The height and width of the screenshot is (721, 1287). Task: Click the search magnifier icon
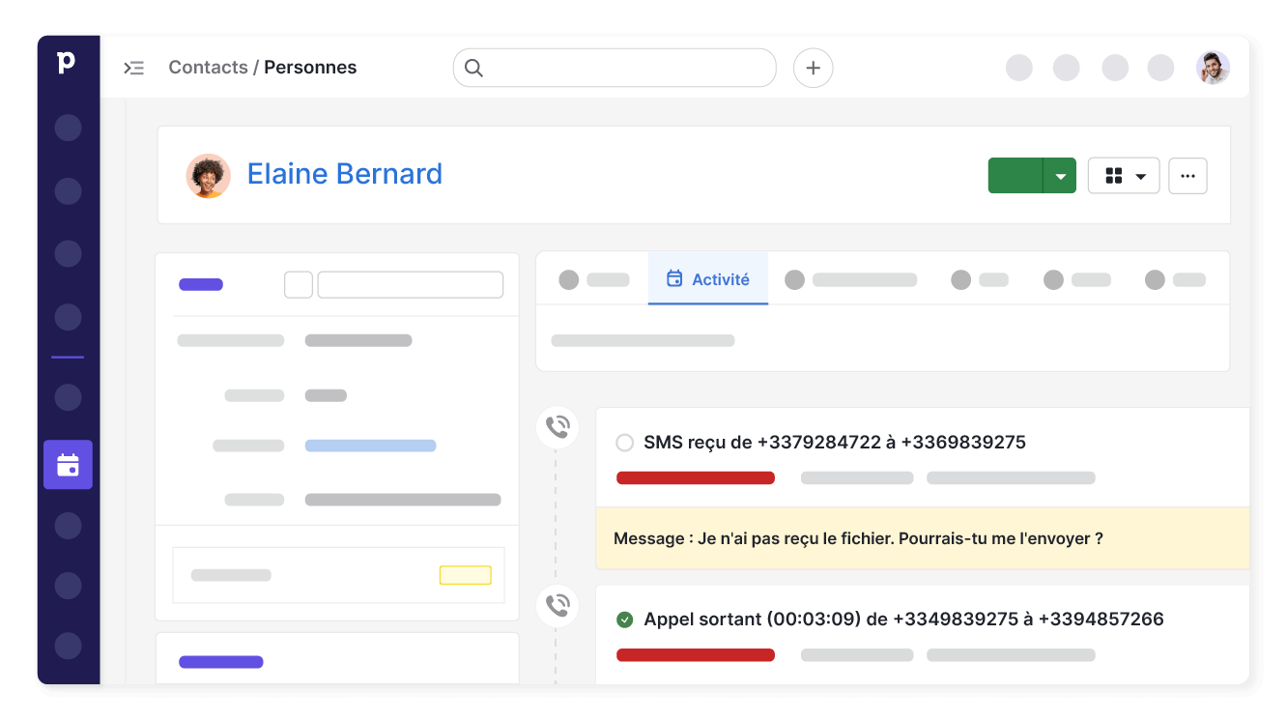(473, 68)
